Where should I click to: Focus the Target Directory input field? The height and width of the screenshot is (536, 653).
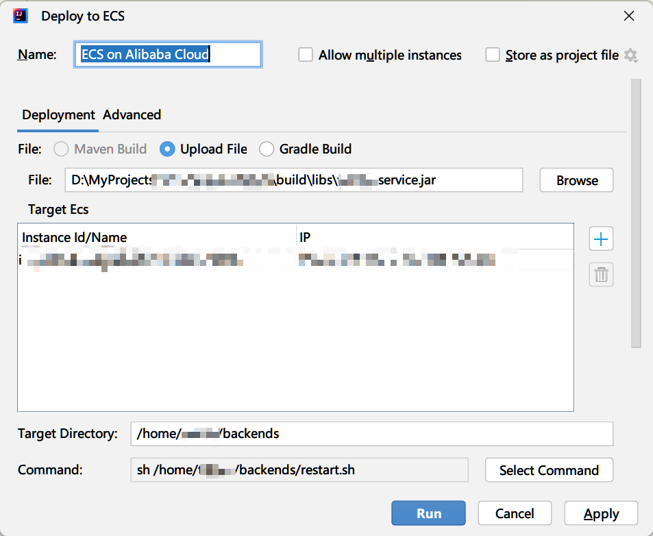[371, 433]
